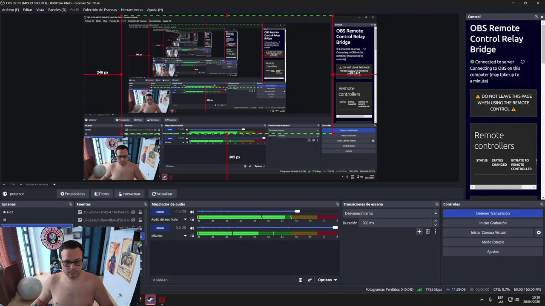Undock the Transiciones de escena panel
Screen dimensions: 545x306
tap(437, 204)
